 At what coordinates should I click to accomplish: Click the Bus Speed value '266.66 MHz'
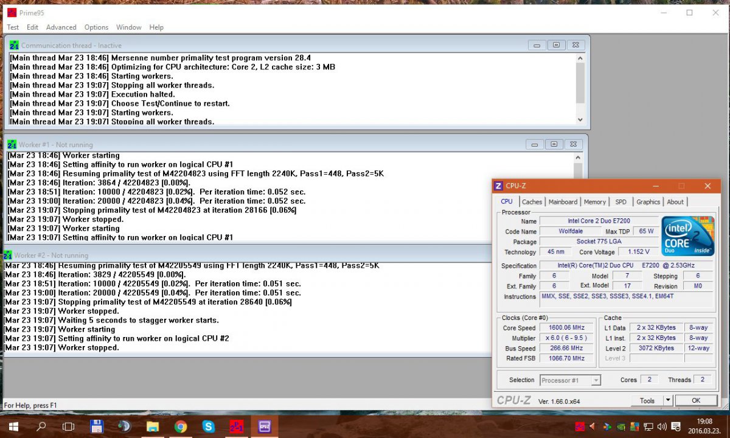(565, 348)
